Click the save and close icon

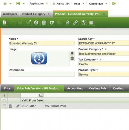[x=28, y=23]
